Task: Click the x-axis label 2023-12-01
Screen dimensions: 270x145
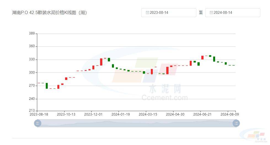Action: click(x=93, y=114)
